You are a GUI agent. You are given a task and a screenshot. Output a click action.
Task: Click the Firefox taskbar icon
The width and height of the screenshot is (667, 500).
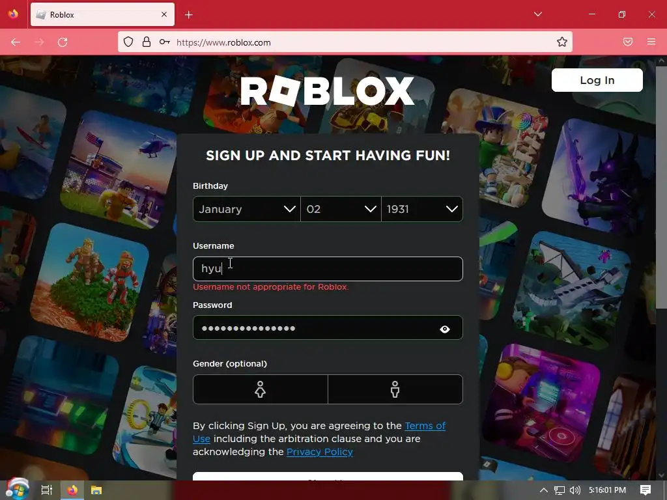pos(73,490)
